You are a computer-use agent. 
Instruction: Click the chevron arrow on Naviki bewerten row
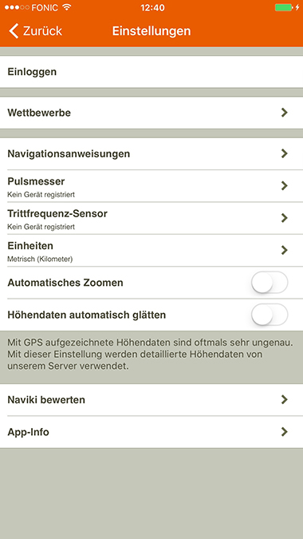point(284,400)
